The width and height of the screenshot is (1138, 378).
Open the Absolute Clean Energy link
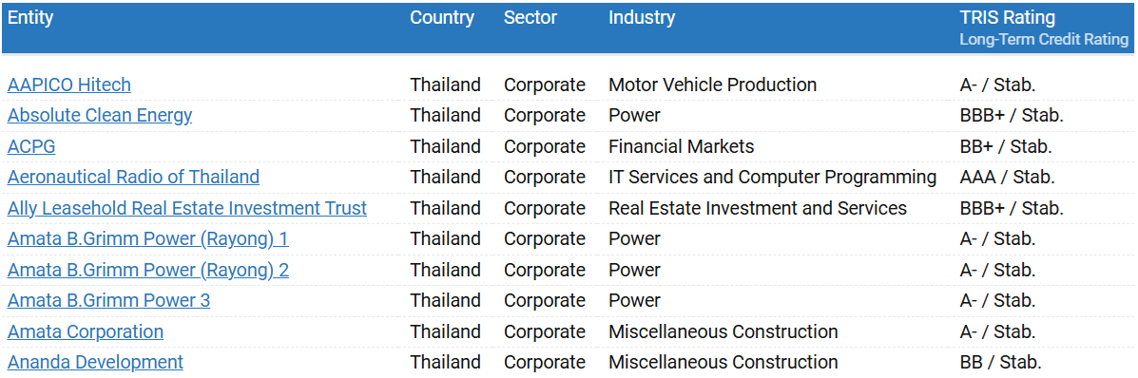[100, 115]
